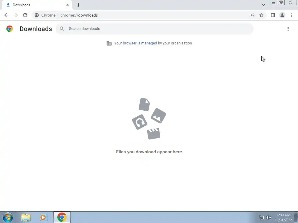Click the search magnifier icon
The width and height of the screenshot is (298, 223).
point(62,29)
